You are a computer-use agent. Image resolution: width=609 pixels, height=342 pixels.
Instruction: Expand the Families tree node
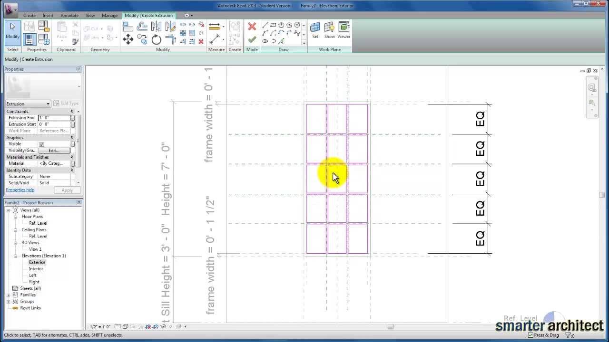(x=8, y=295)
